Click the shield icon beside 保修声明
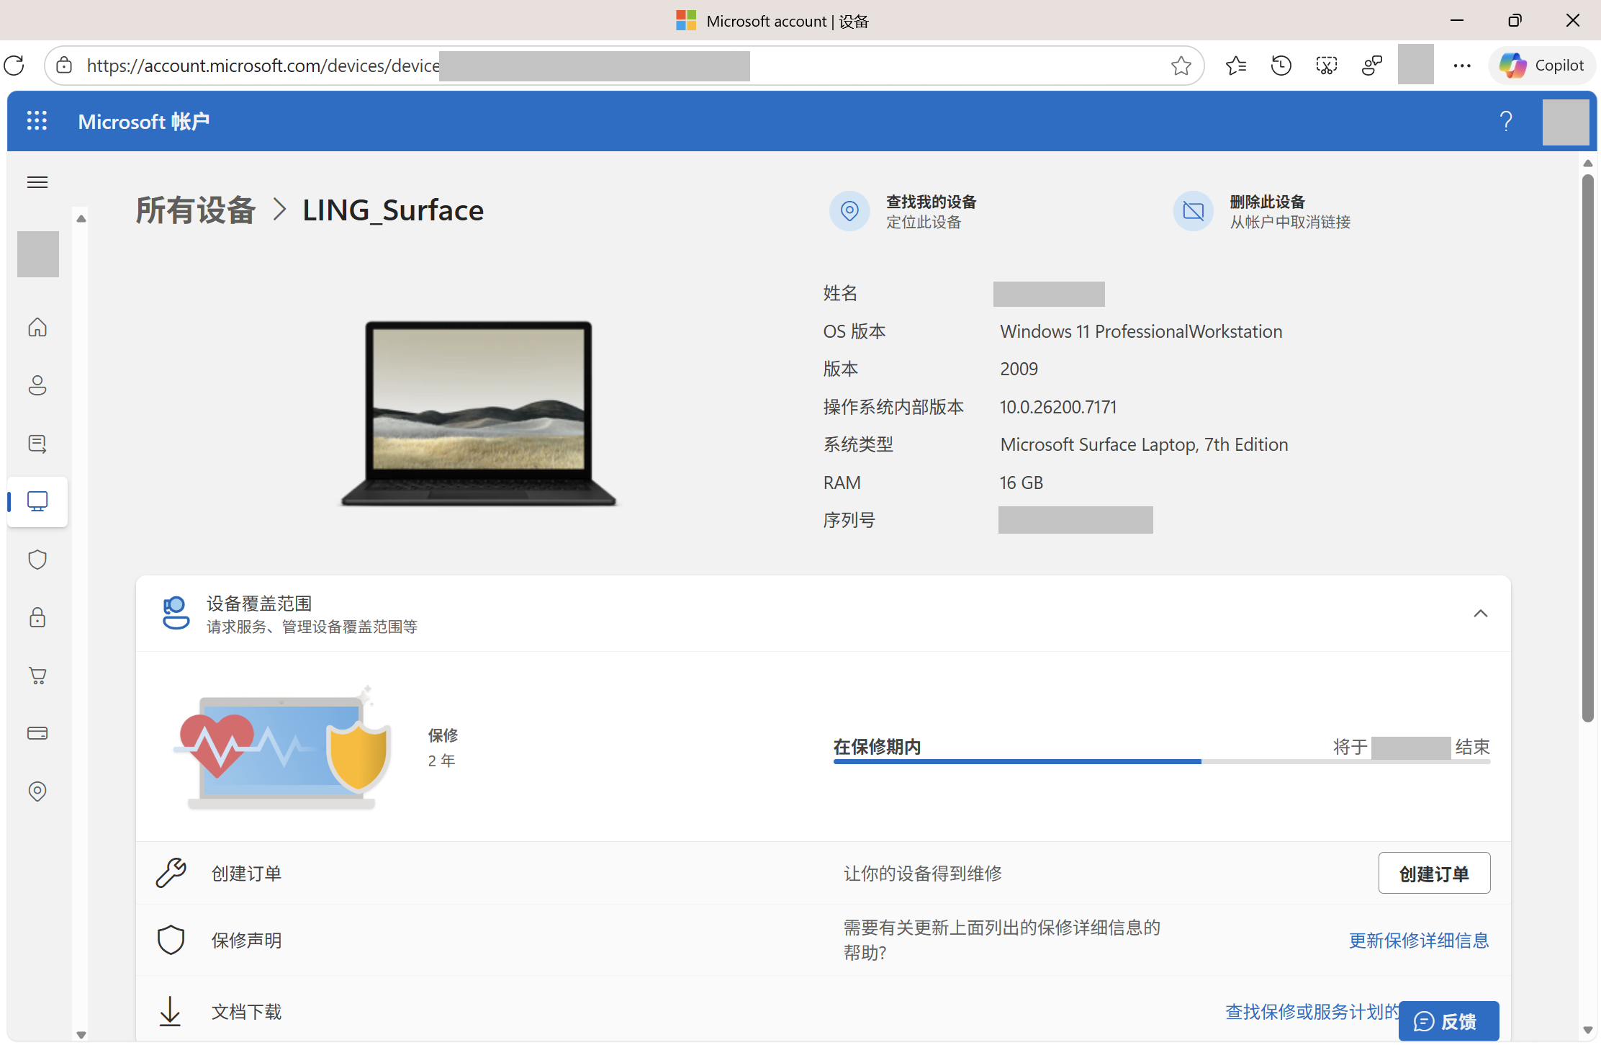1601x1045 pixels. pos(171,940)
